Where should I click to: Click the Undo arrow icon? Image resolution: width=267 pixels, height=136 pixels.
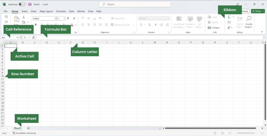click(x=7, y=17)
